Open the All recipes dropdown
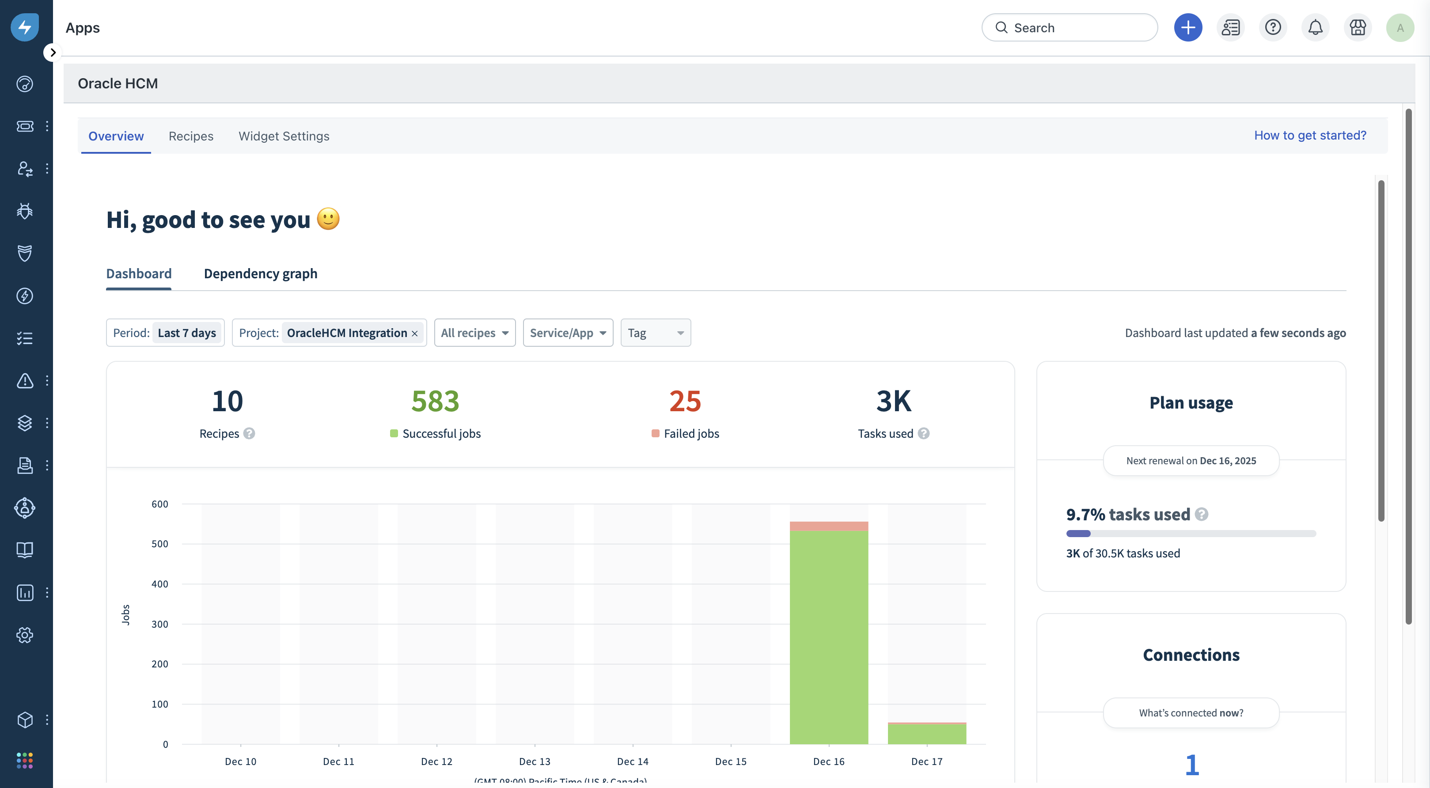The image size is (1430, 788). 474,333
